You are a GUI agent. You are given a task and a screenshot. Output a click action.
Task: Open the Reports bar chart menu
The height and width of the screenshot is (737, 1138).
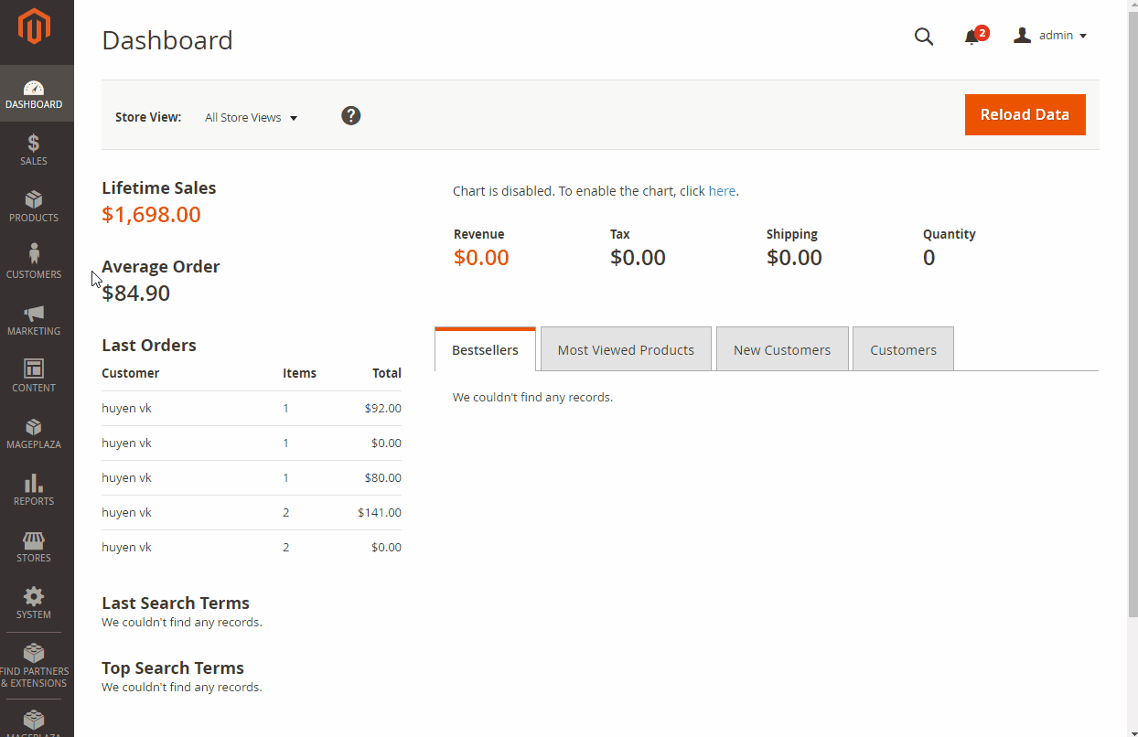coord(34,490)
